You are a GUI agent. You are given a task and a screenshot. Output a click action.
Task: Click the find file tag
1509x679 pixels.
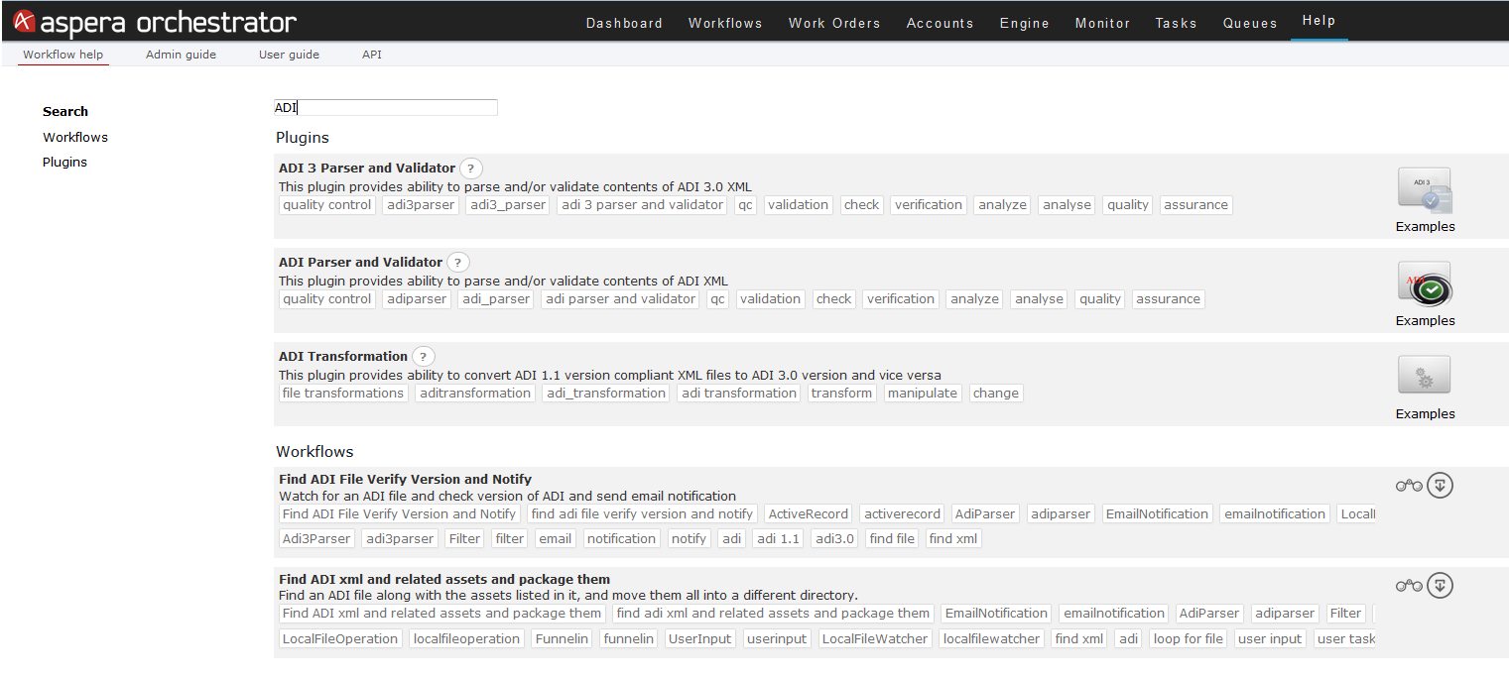click(892, 539)
